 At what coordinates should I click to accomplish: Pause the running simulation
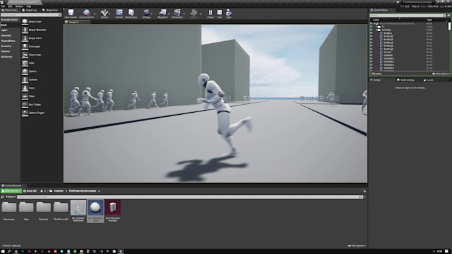pyautogui.click(x=211, y=13)
